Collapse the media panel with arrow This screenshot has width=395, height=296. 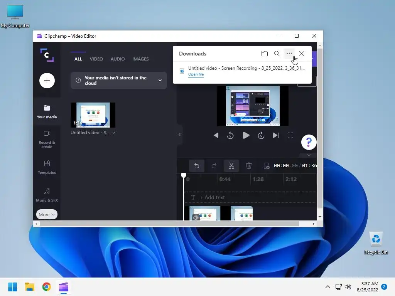pos(180,135)
